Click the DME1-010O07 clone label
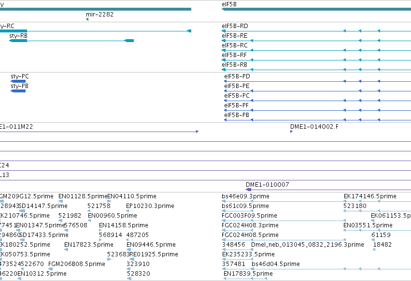 click(x=268, y=185)
